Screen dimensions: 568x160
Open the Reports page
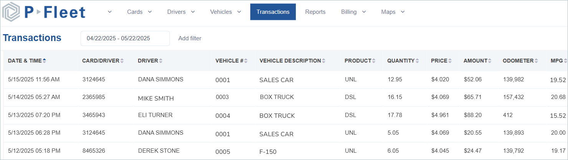tap(315, 12)
